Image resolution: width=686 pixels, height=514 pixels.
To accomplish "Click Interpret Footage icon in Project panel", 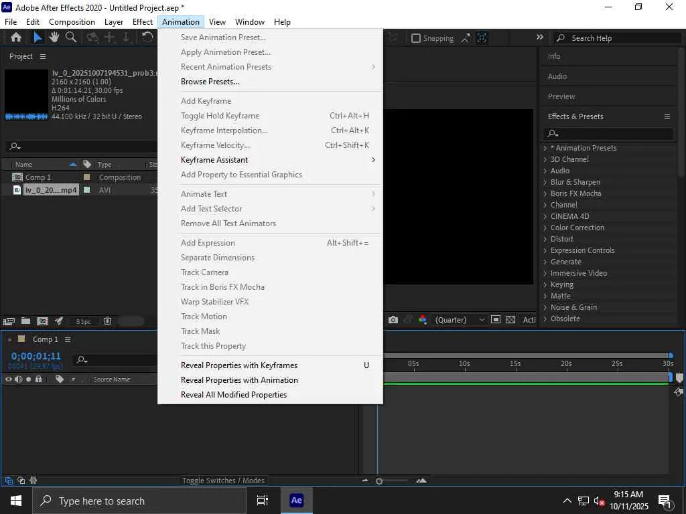I will pyautogui.click(x=9, y=321).
